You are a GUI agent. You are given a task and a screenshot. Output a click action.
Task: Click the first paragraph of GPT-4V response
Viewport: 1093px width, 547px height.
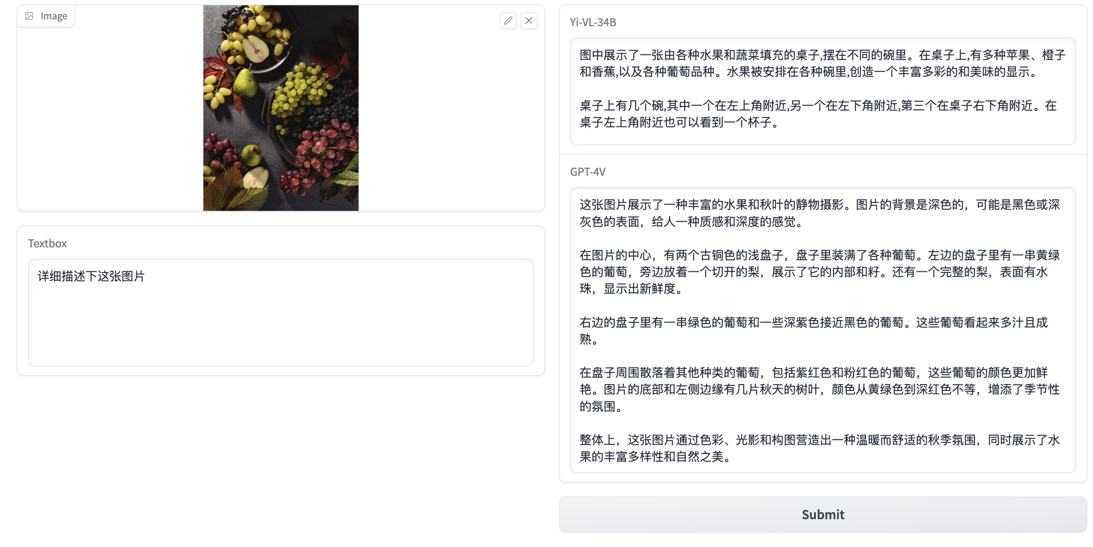(819, 213)
